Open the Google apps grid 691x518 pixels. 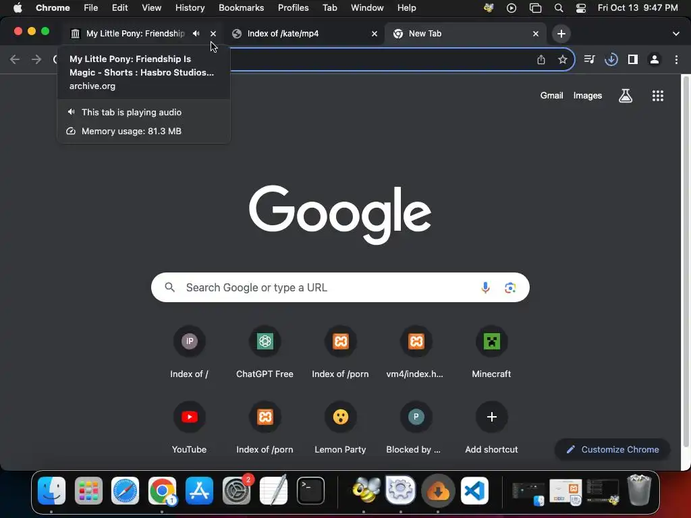tap(657, 96)
